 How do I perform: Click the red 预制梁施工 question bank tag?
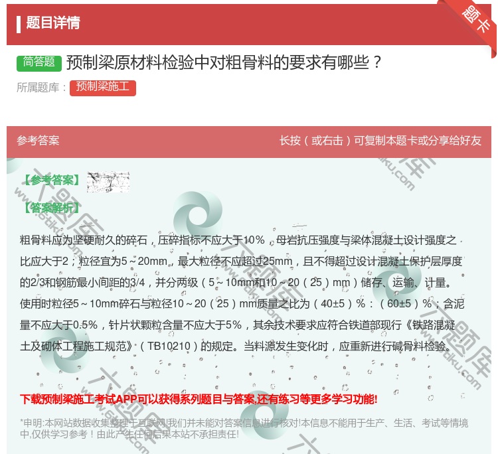coord(102,88)
